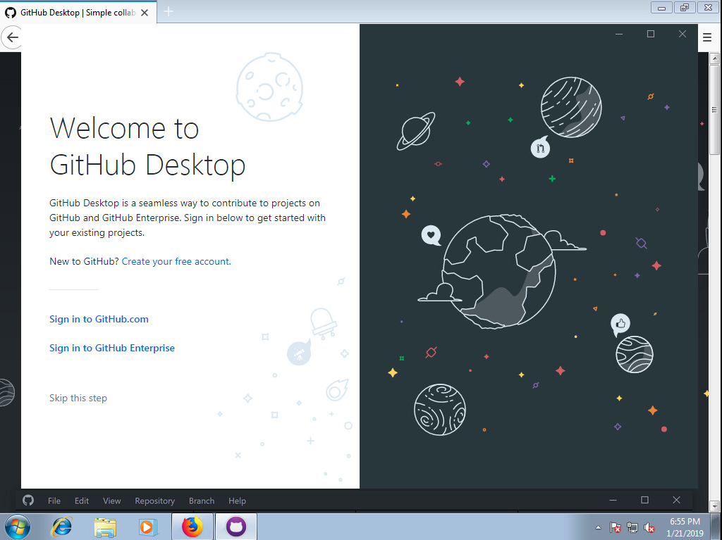Viewport: 722px width, 540px height.
Task: Open the clock showing 6:55 PM
Action: point(685,527)
